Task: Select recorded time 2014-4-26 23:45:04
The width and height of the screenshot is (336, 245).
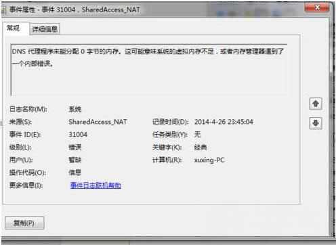Action: click(224, 122)
